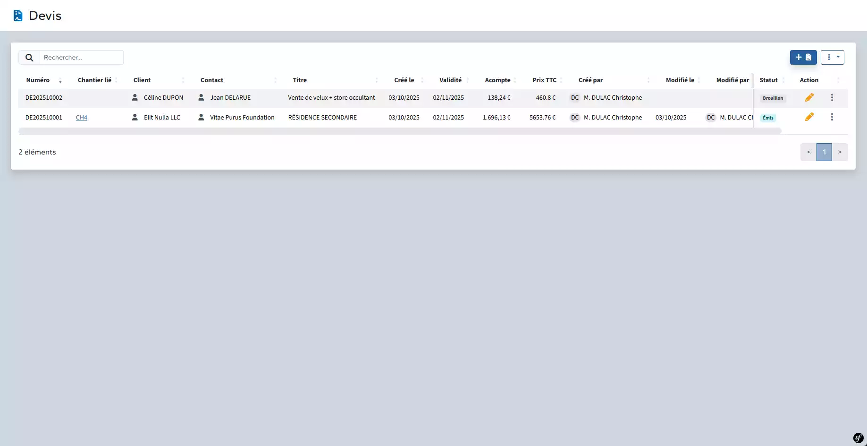Image resolution: width=867 pixels, height=446 pixels.
Task: Click the Devis document icon in header
Action: [18, 16]
